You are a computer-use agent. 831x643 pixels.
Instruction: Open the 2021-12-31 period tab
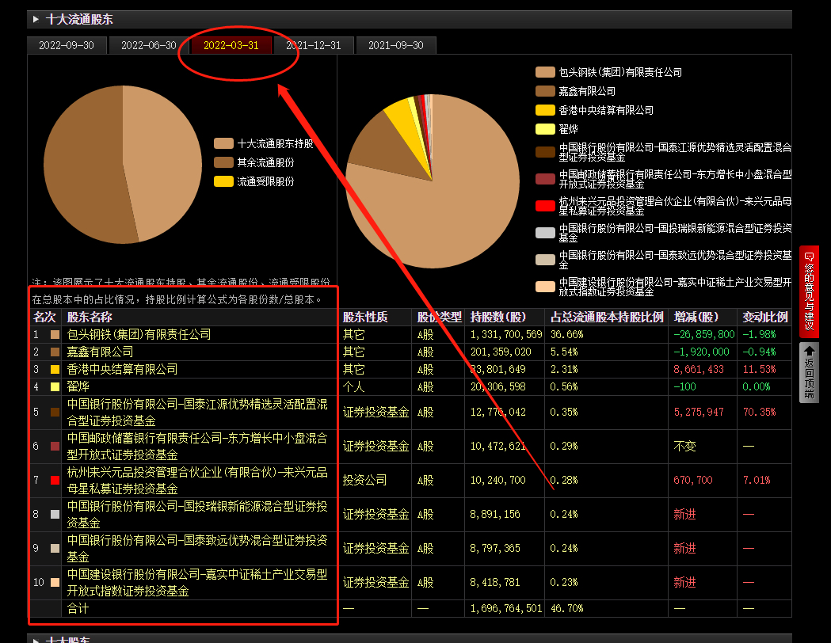tap(314, 45)
